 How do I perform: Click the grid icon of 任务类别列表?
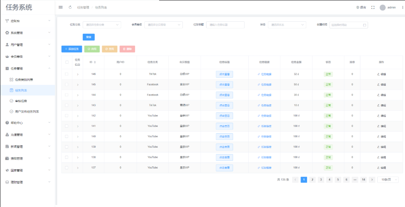tap(11, 80)
